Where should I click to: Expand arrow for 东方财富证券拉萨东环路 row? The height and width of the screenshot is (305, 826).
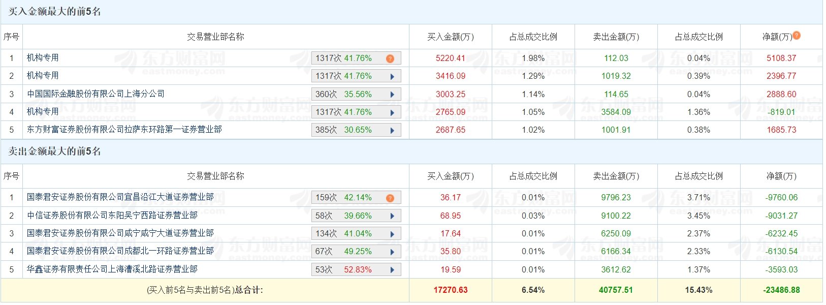tap(392, 131)
